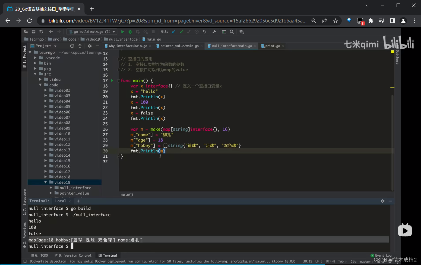Open the Event Log
Screen dimensions: 421x265
tap(381, 256)
